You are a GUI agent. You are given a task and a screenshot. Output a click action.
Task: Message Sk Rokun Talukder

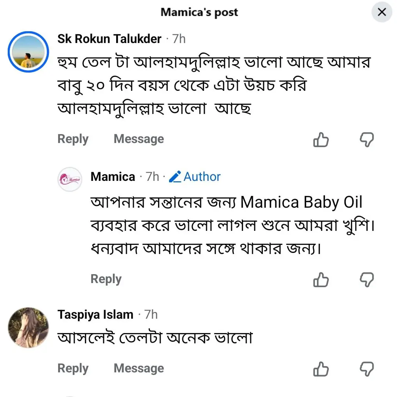pyautogui.click(x=139, y=139)
